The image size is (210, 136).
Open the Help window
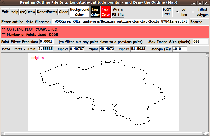(x=14, y=12)
